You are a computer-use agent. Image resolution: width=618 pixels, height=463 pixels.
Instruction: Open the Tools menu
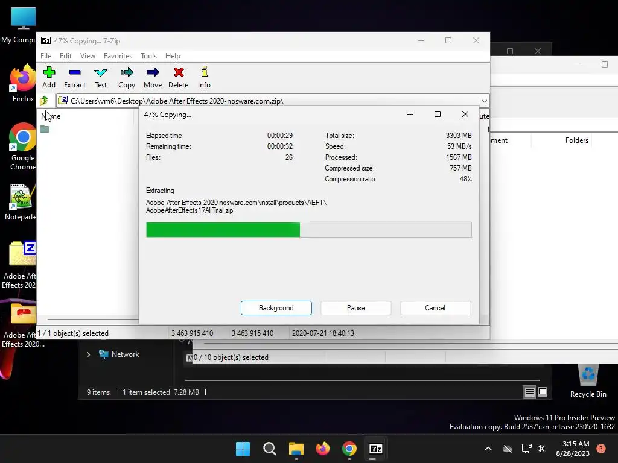(x=148, y=56)
